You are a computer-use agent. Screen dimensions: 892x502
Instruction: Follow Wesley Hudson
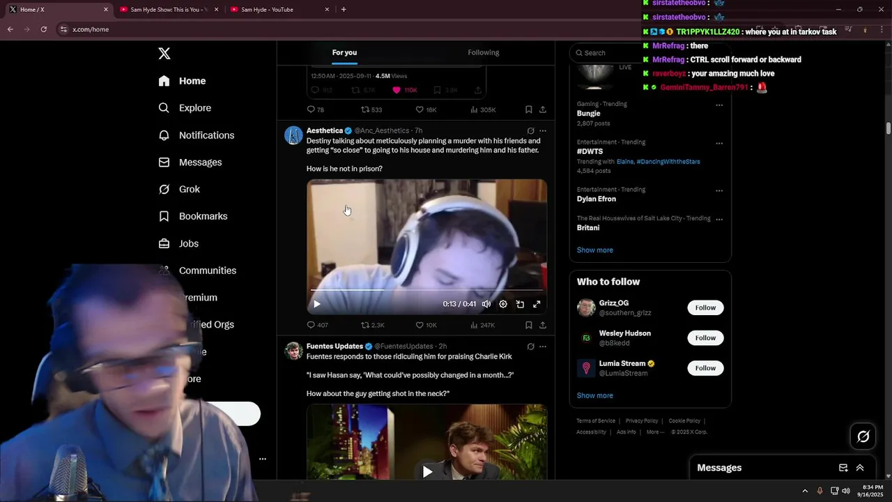pos(705,338)
